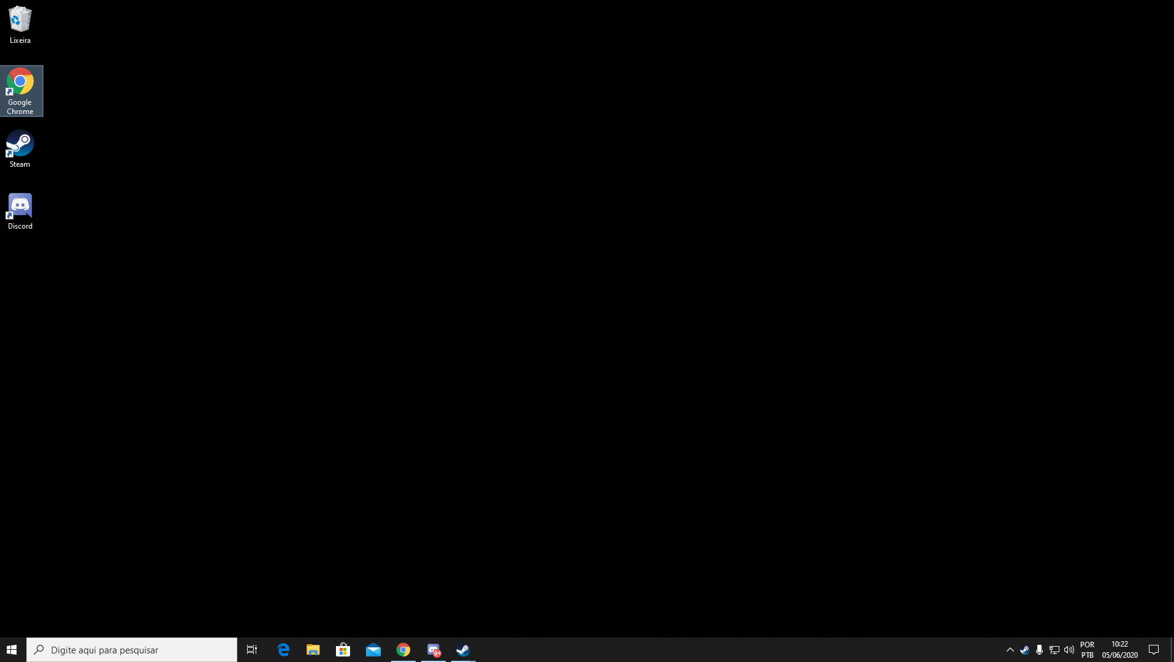
Task: Click the Steam system tray icon
Action: [1024, 650]
